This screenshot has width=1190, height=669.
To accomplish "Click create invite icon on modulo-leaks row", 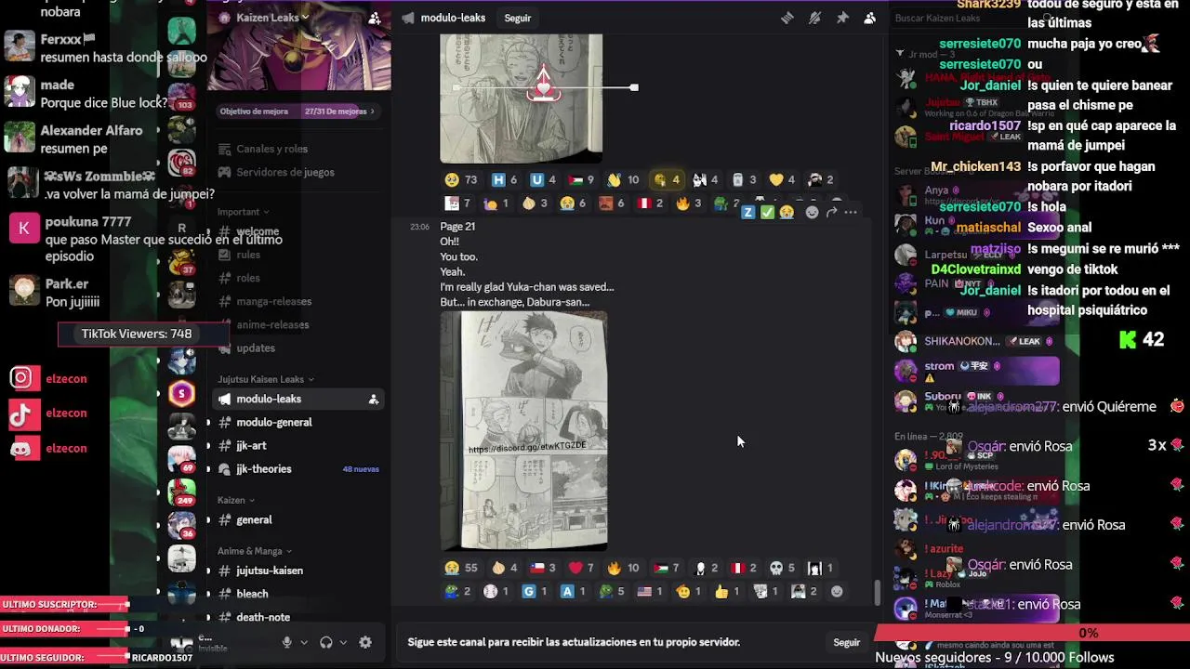I will coord(373,399).
